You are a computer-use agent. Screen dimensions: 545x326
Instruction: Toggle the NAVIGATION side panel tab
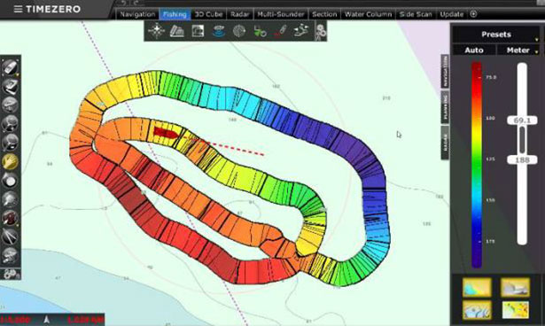(x=445, y=71)
